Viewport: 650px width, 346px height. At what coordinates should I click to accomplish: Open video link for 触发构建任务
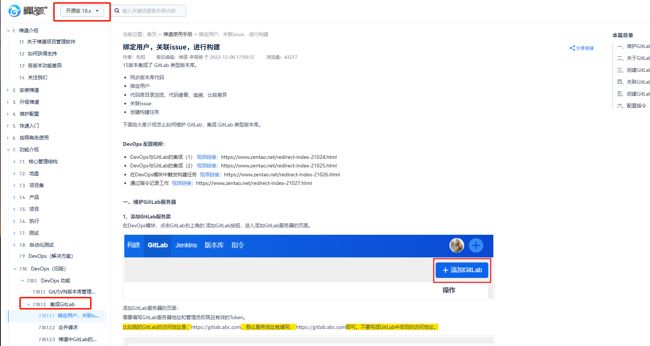coord(210,174)
